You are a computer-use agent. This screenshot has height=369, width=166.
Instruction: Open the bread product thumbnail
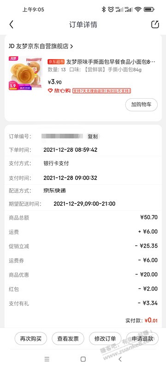coord(26,73)
